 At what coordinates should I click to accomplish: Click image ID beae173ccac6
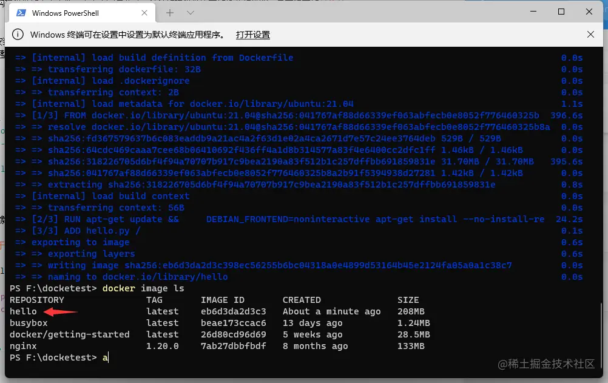click(234, 323)
